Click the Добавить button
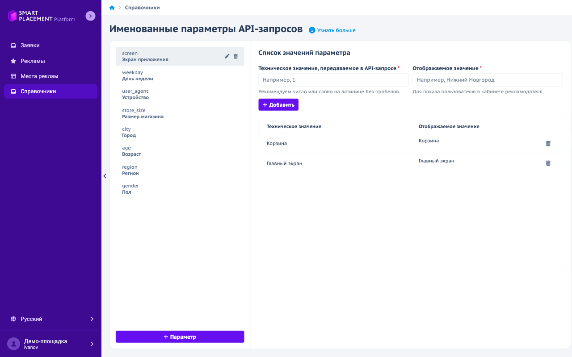572x357 pixels. click(x=278, y=105)
